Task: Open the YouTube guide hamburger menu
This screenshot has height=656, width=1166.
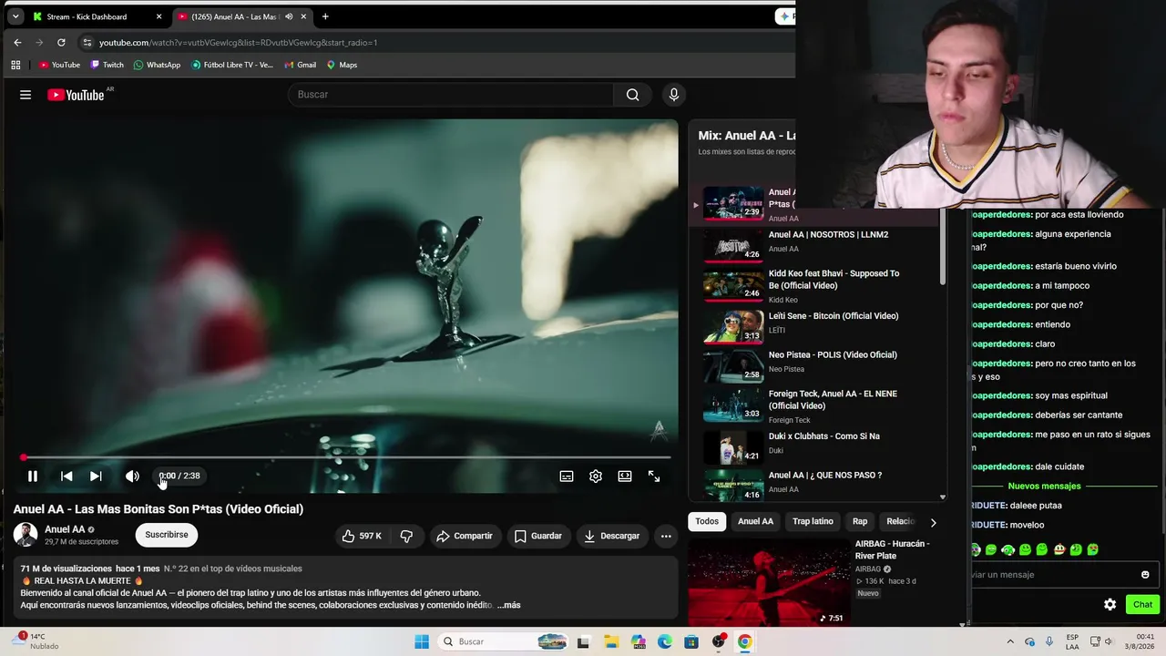Action: pyautogui.click(x=26, y=95)
